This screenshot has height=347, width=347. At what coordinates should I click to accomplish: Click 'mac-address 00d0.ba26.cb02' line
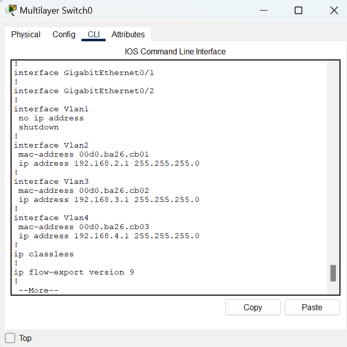coord(83,190)
